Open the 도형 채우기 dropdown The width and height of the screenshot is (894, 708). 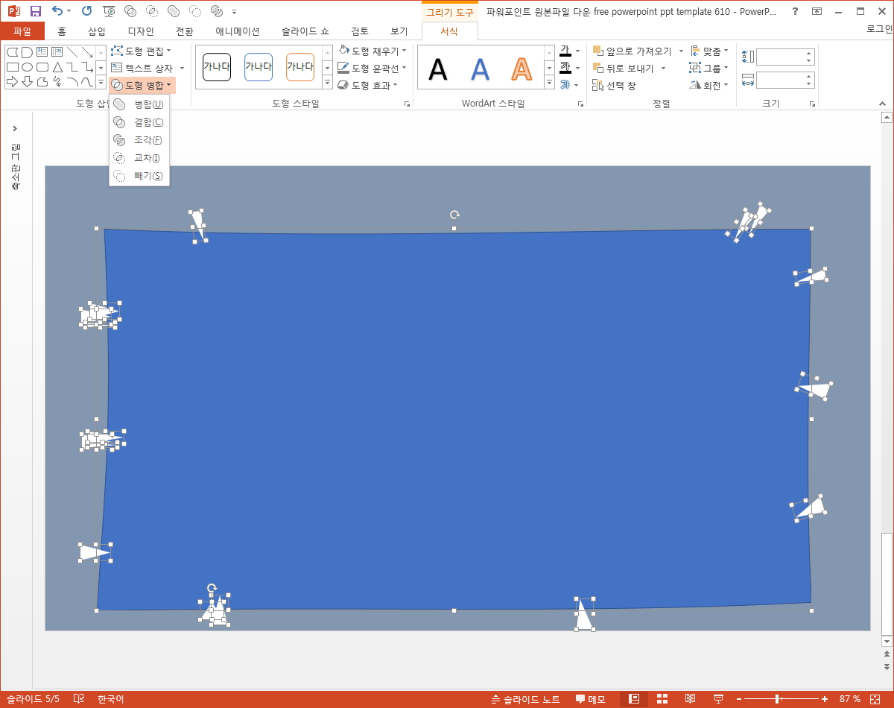tap(372, 51)
